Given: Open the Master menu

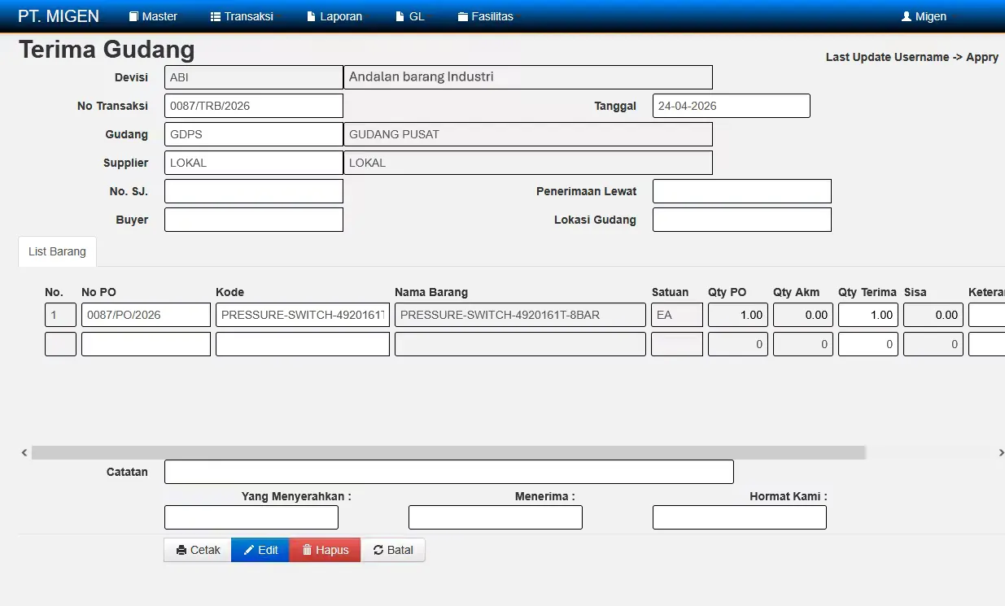Looking at the screenshot, I should point(153,16).
